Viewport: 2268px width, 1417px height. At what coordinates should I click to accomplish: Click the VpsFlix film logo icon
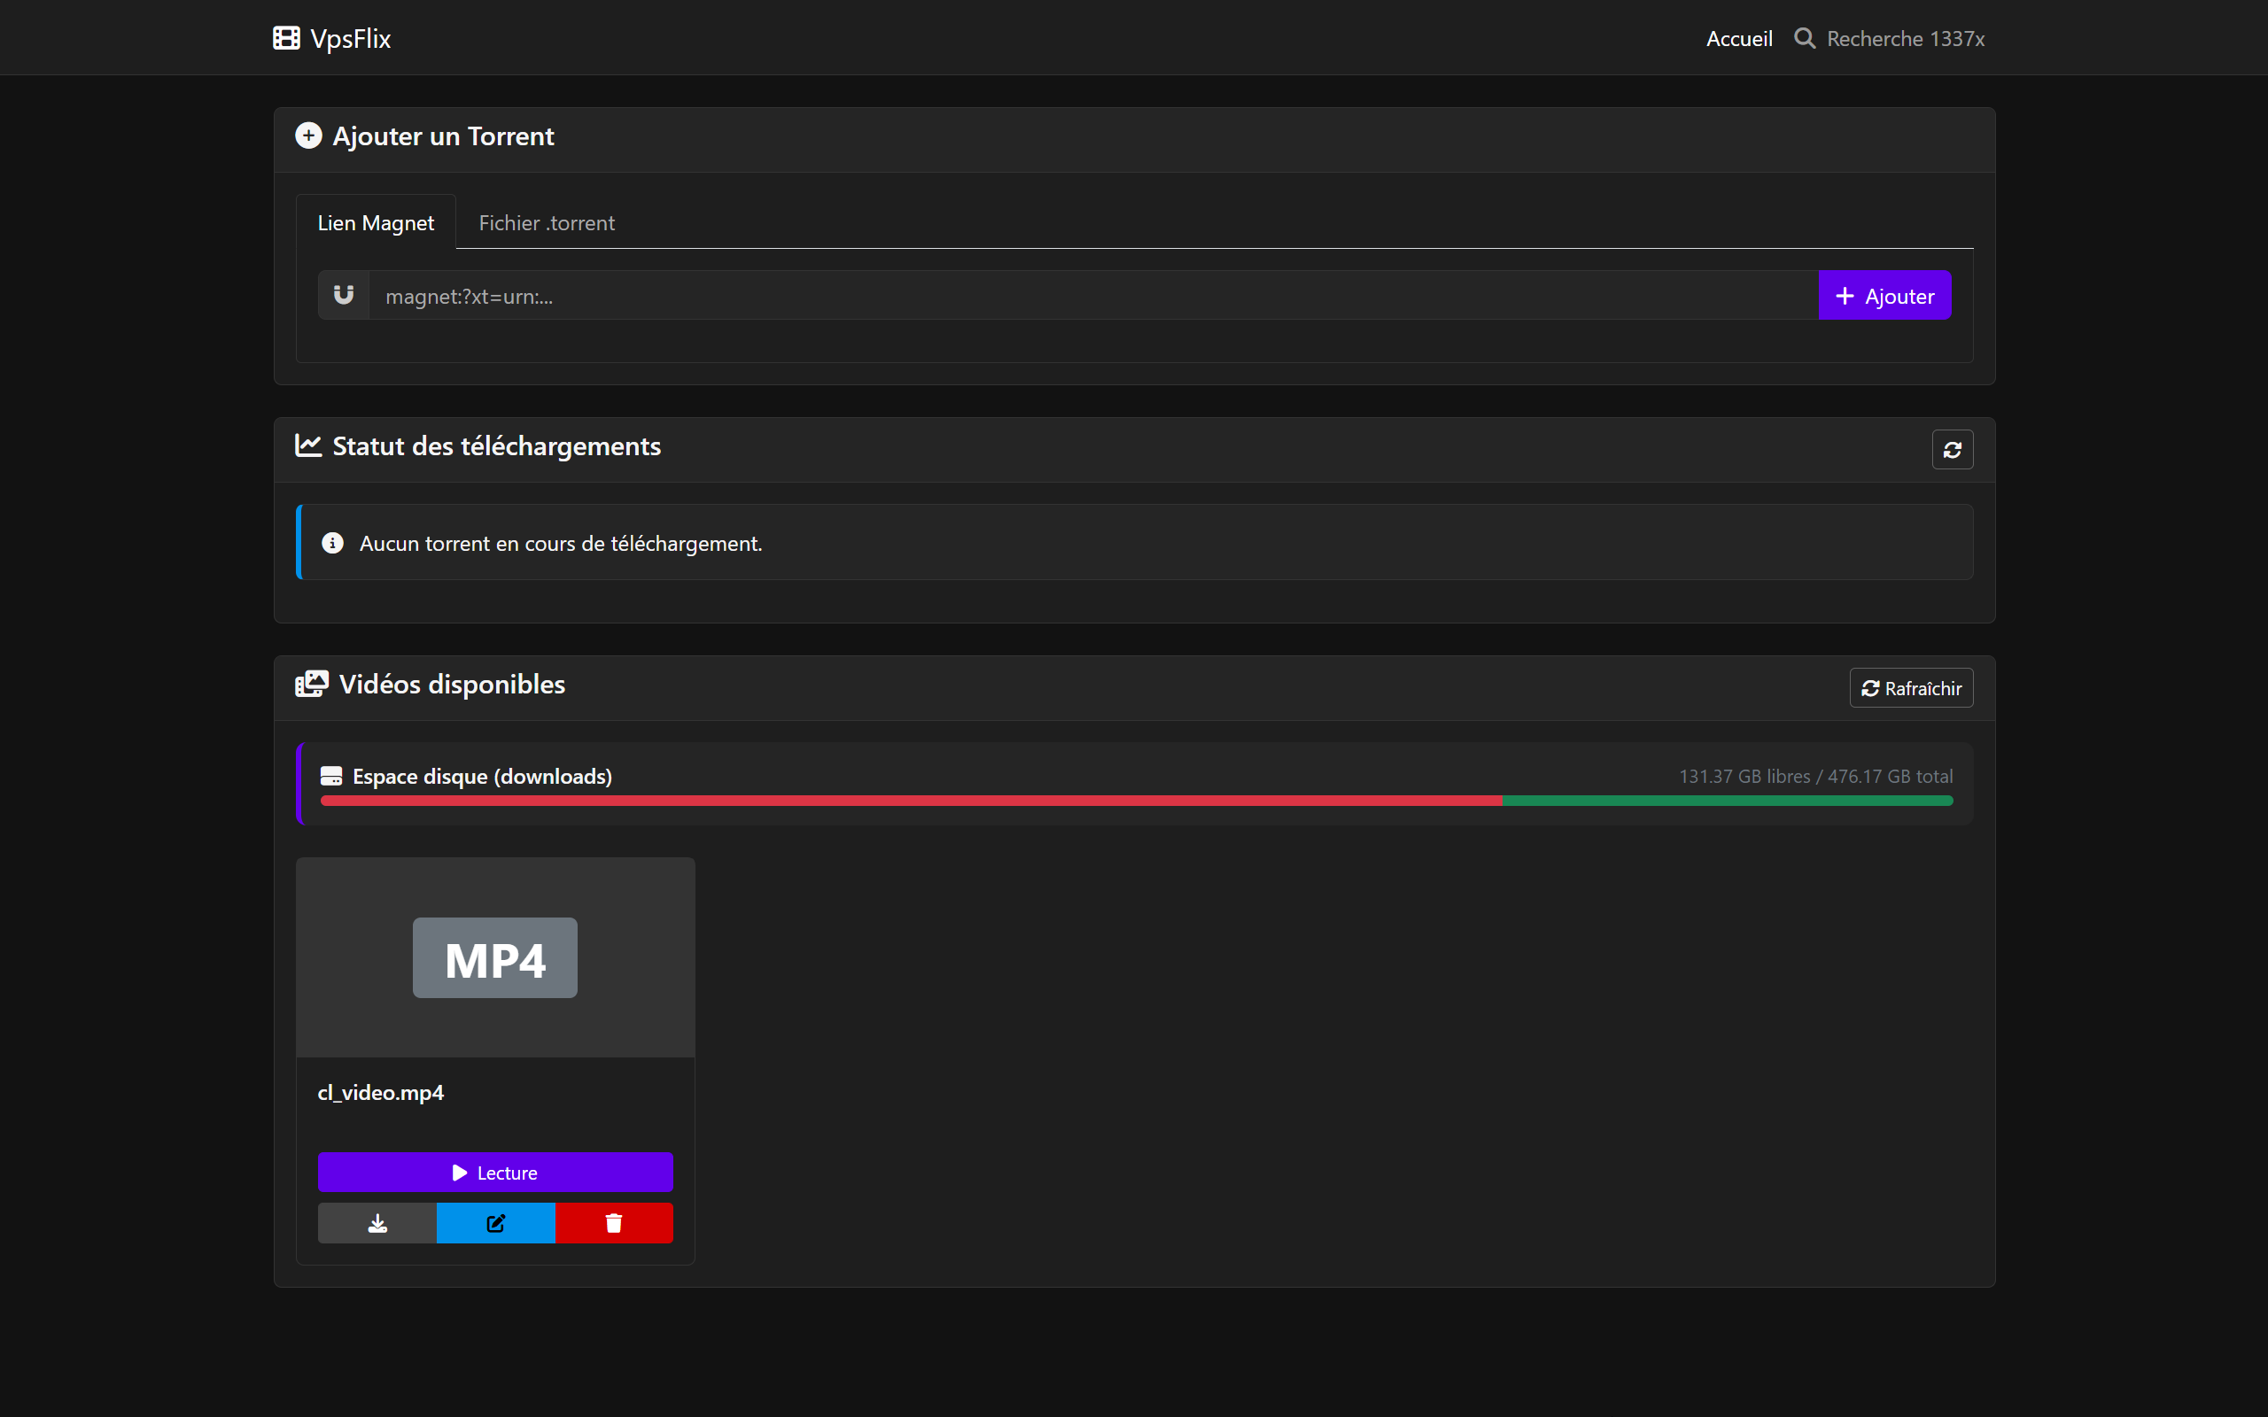point(286,38)
